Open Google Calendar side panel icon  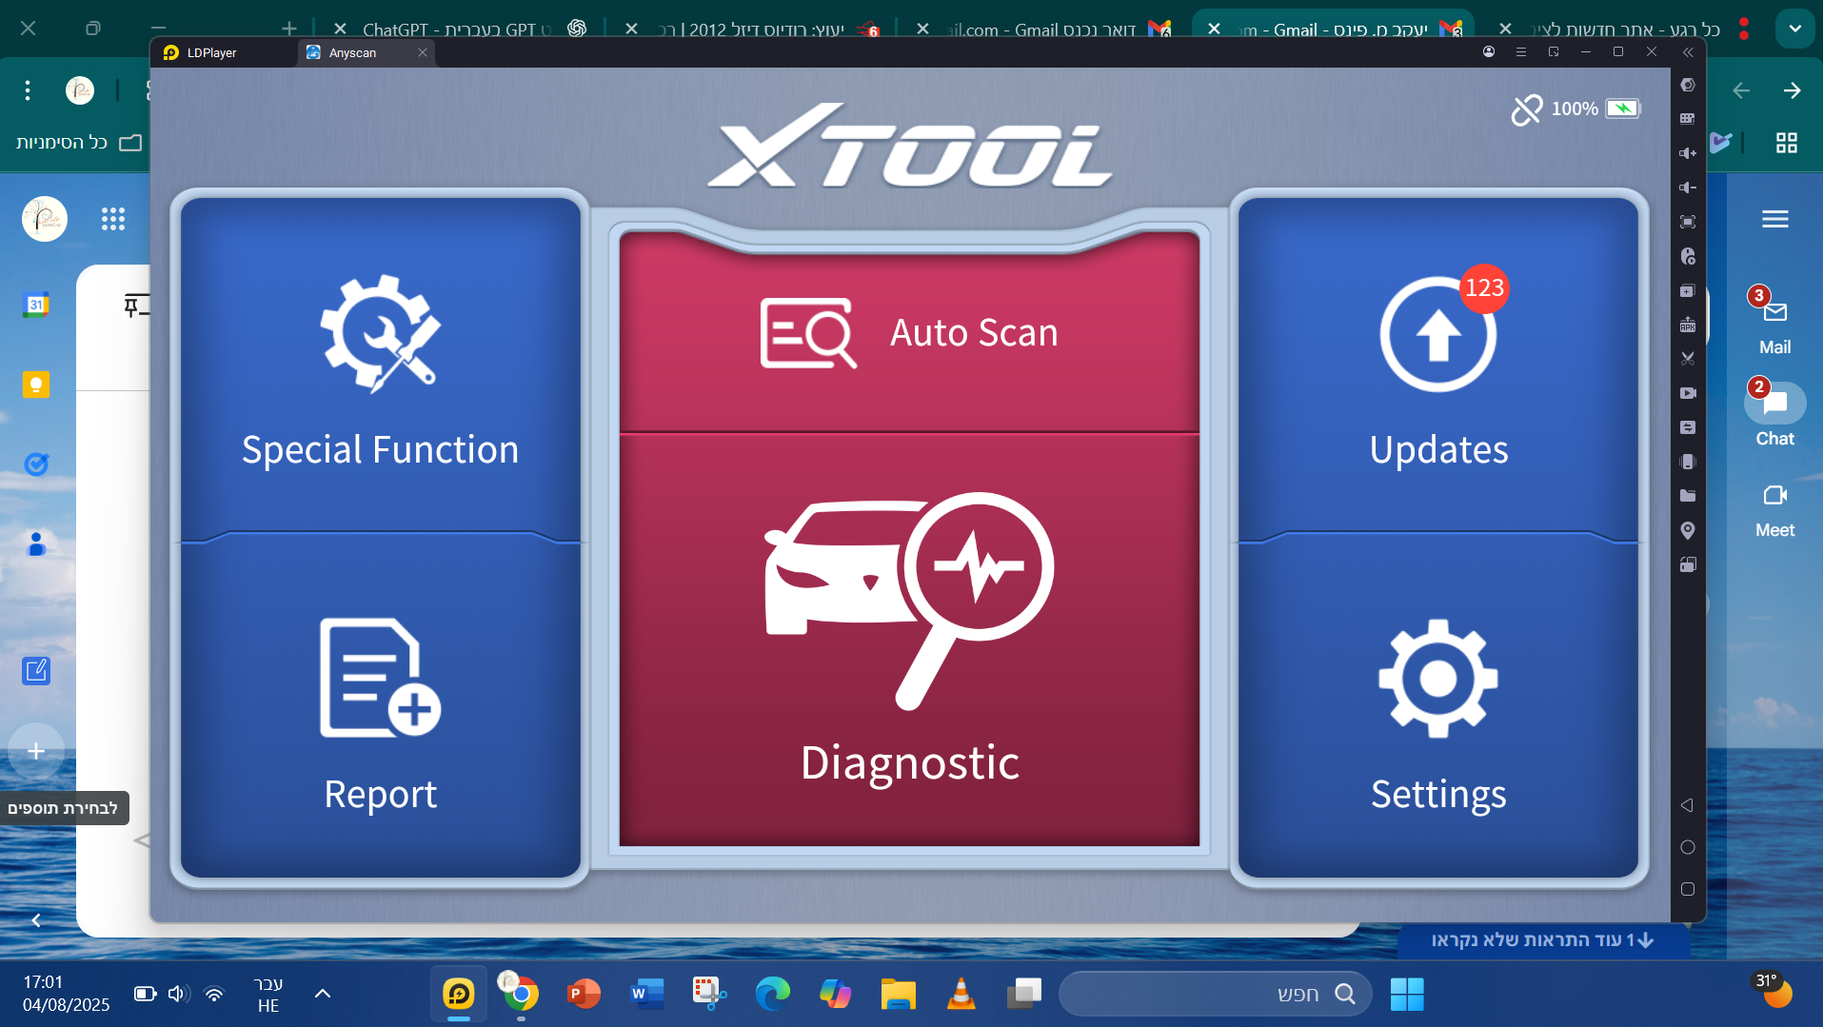pyautogui.click(x=36, y=305)
